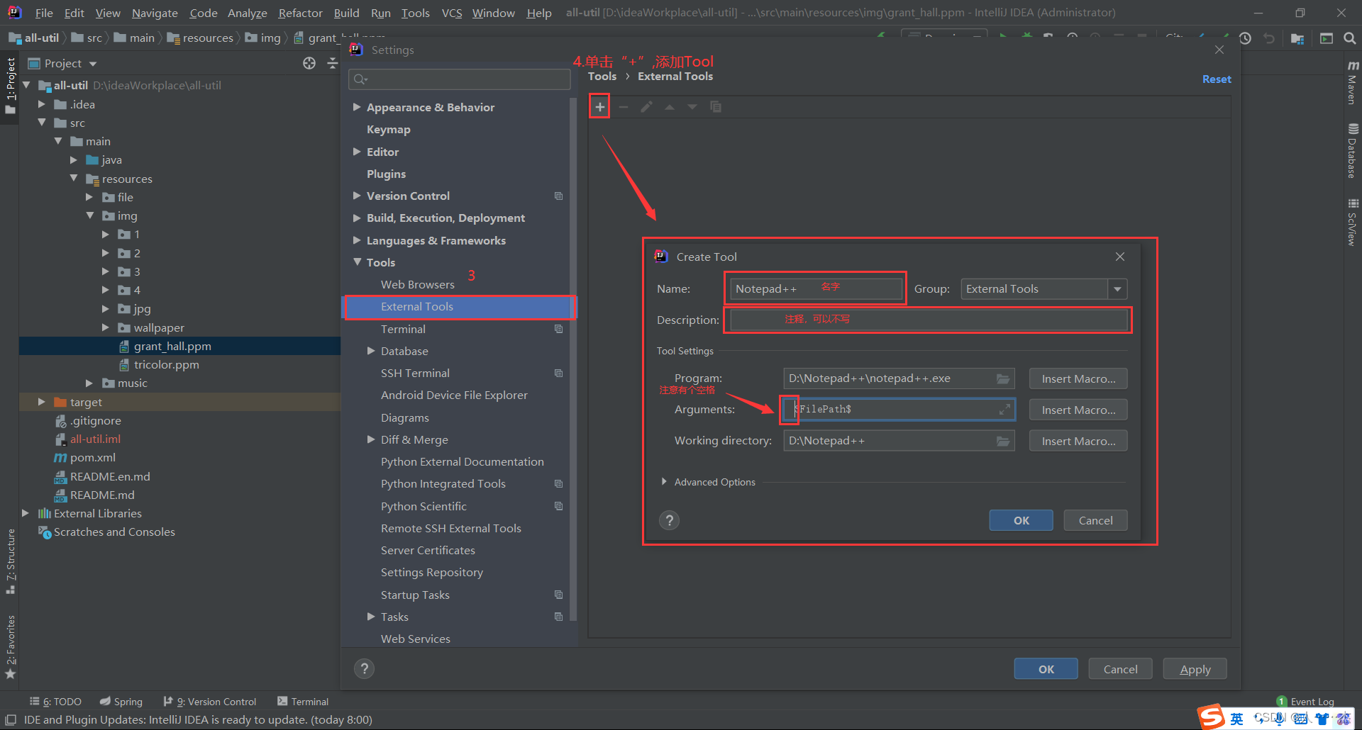Expand Appearance & Behavior settings
1362x730 pixels.
[357, 107]
